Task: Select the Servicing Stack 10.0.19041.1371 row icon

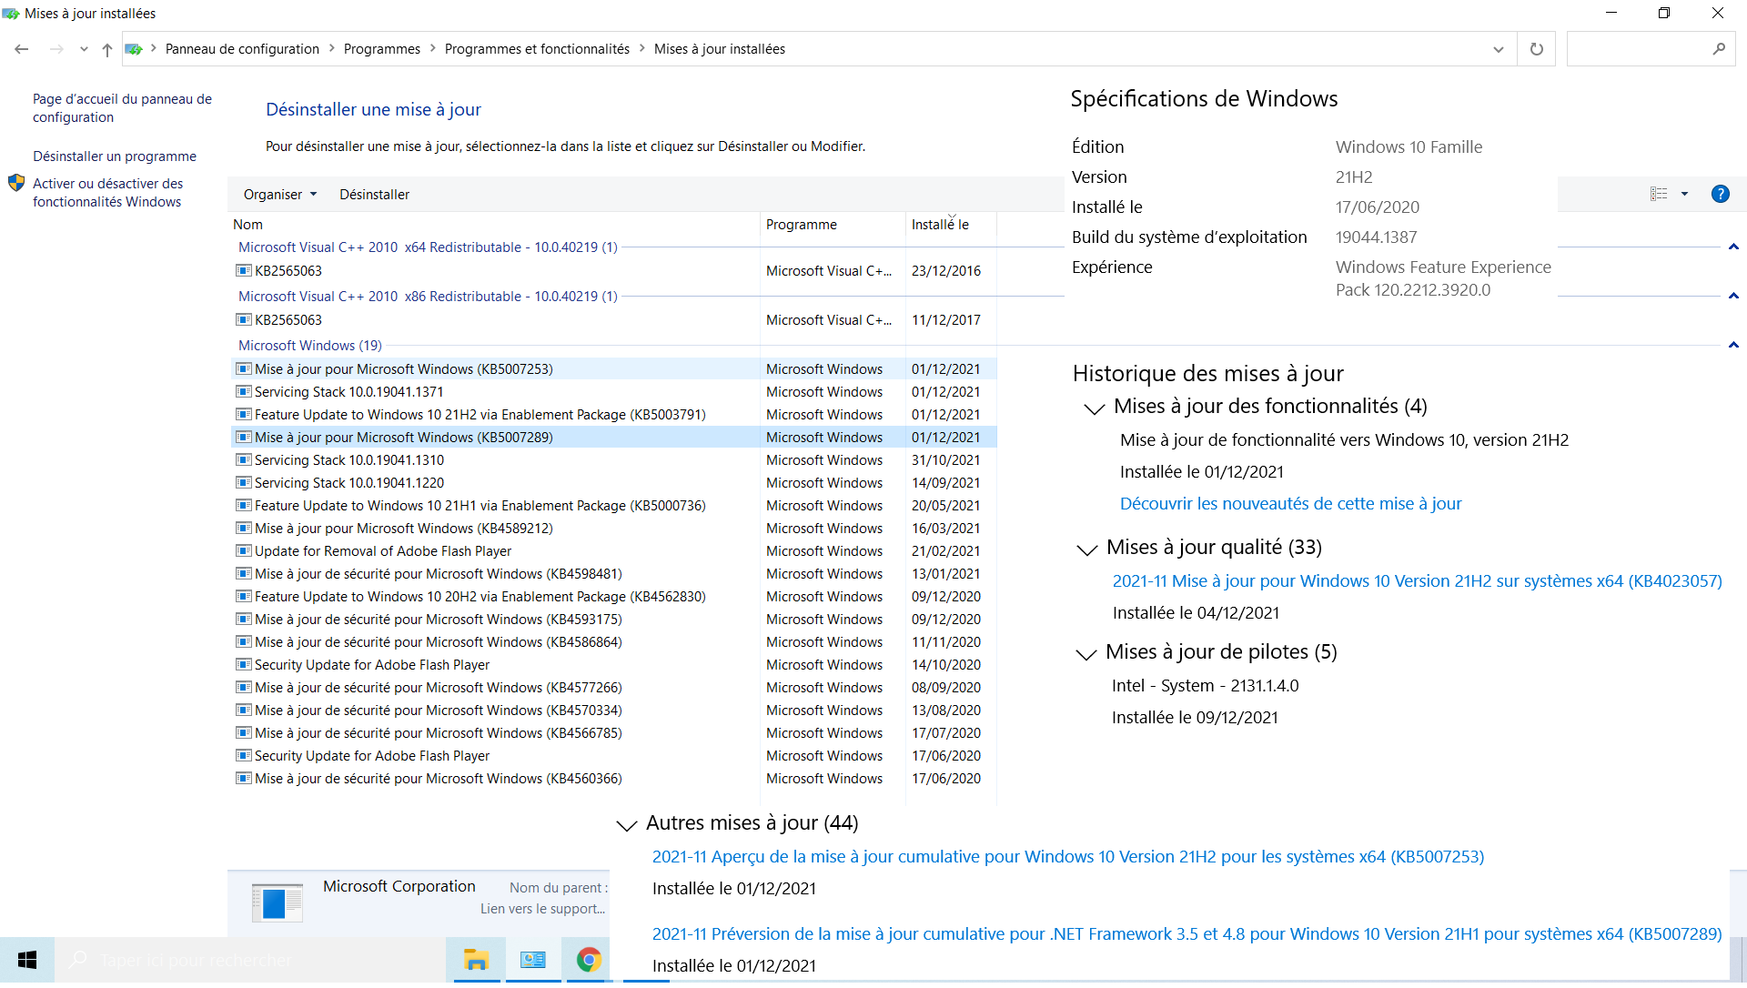Action: tap(244, 392)
